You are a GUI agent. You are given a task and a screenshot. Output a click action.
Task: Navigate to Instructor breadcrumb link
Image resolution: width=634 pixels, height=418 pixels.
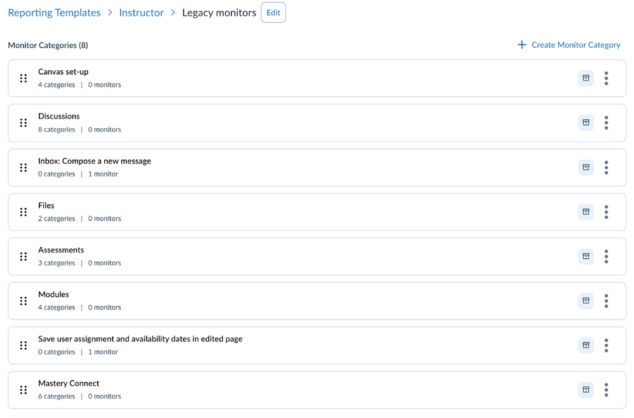[141, 13]
